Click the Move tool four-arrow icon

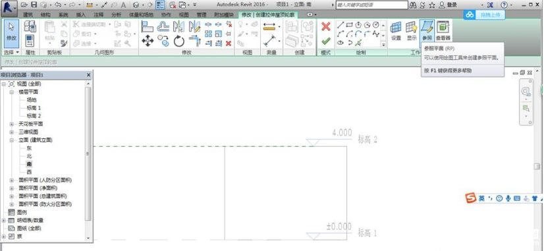coord(148,41)
